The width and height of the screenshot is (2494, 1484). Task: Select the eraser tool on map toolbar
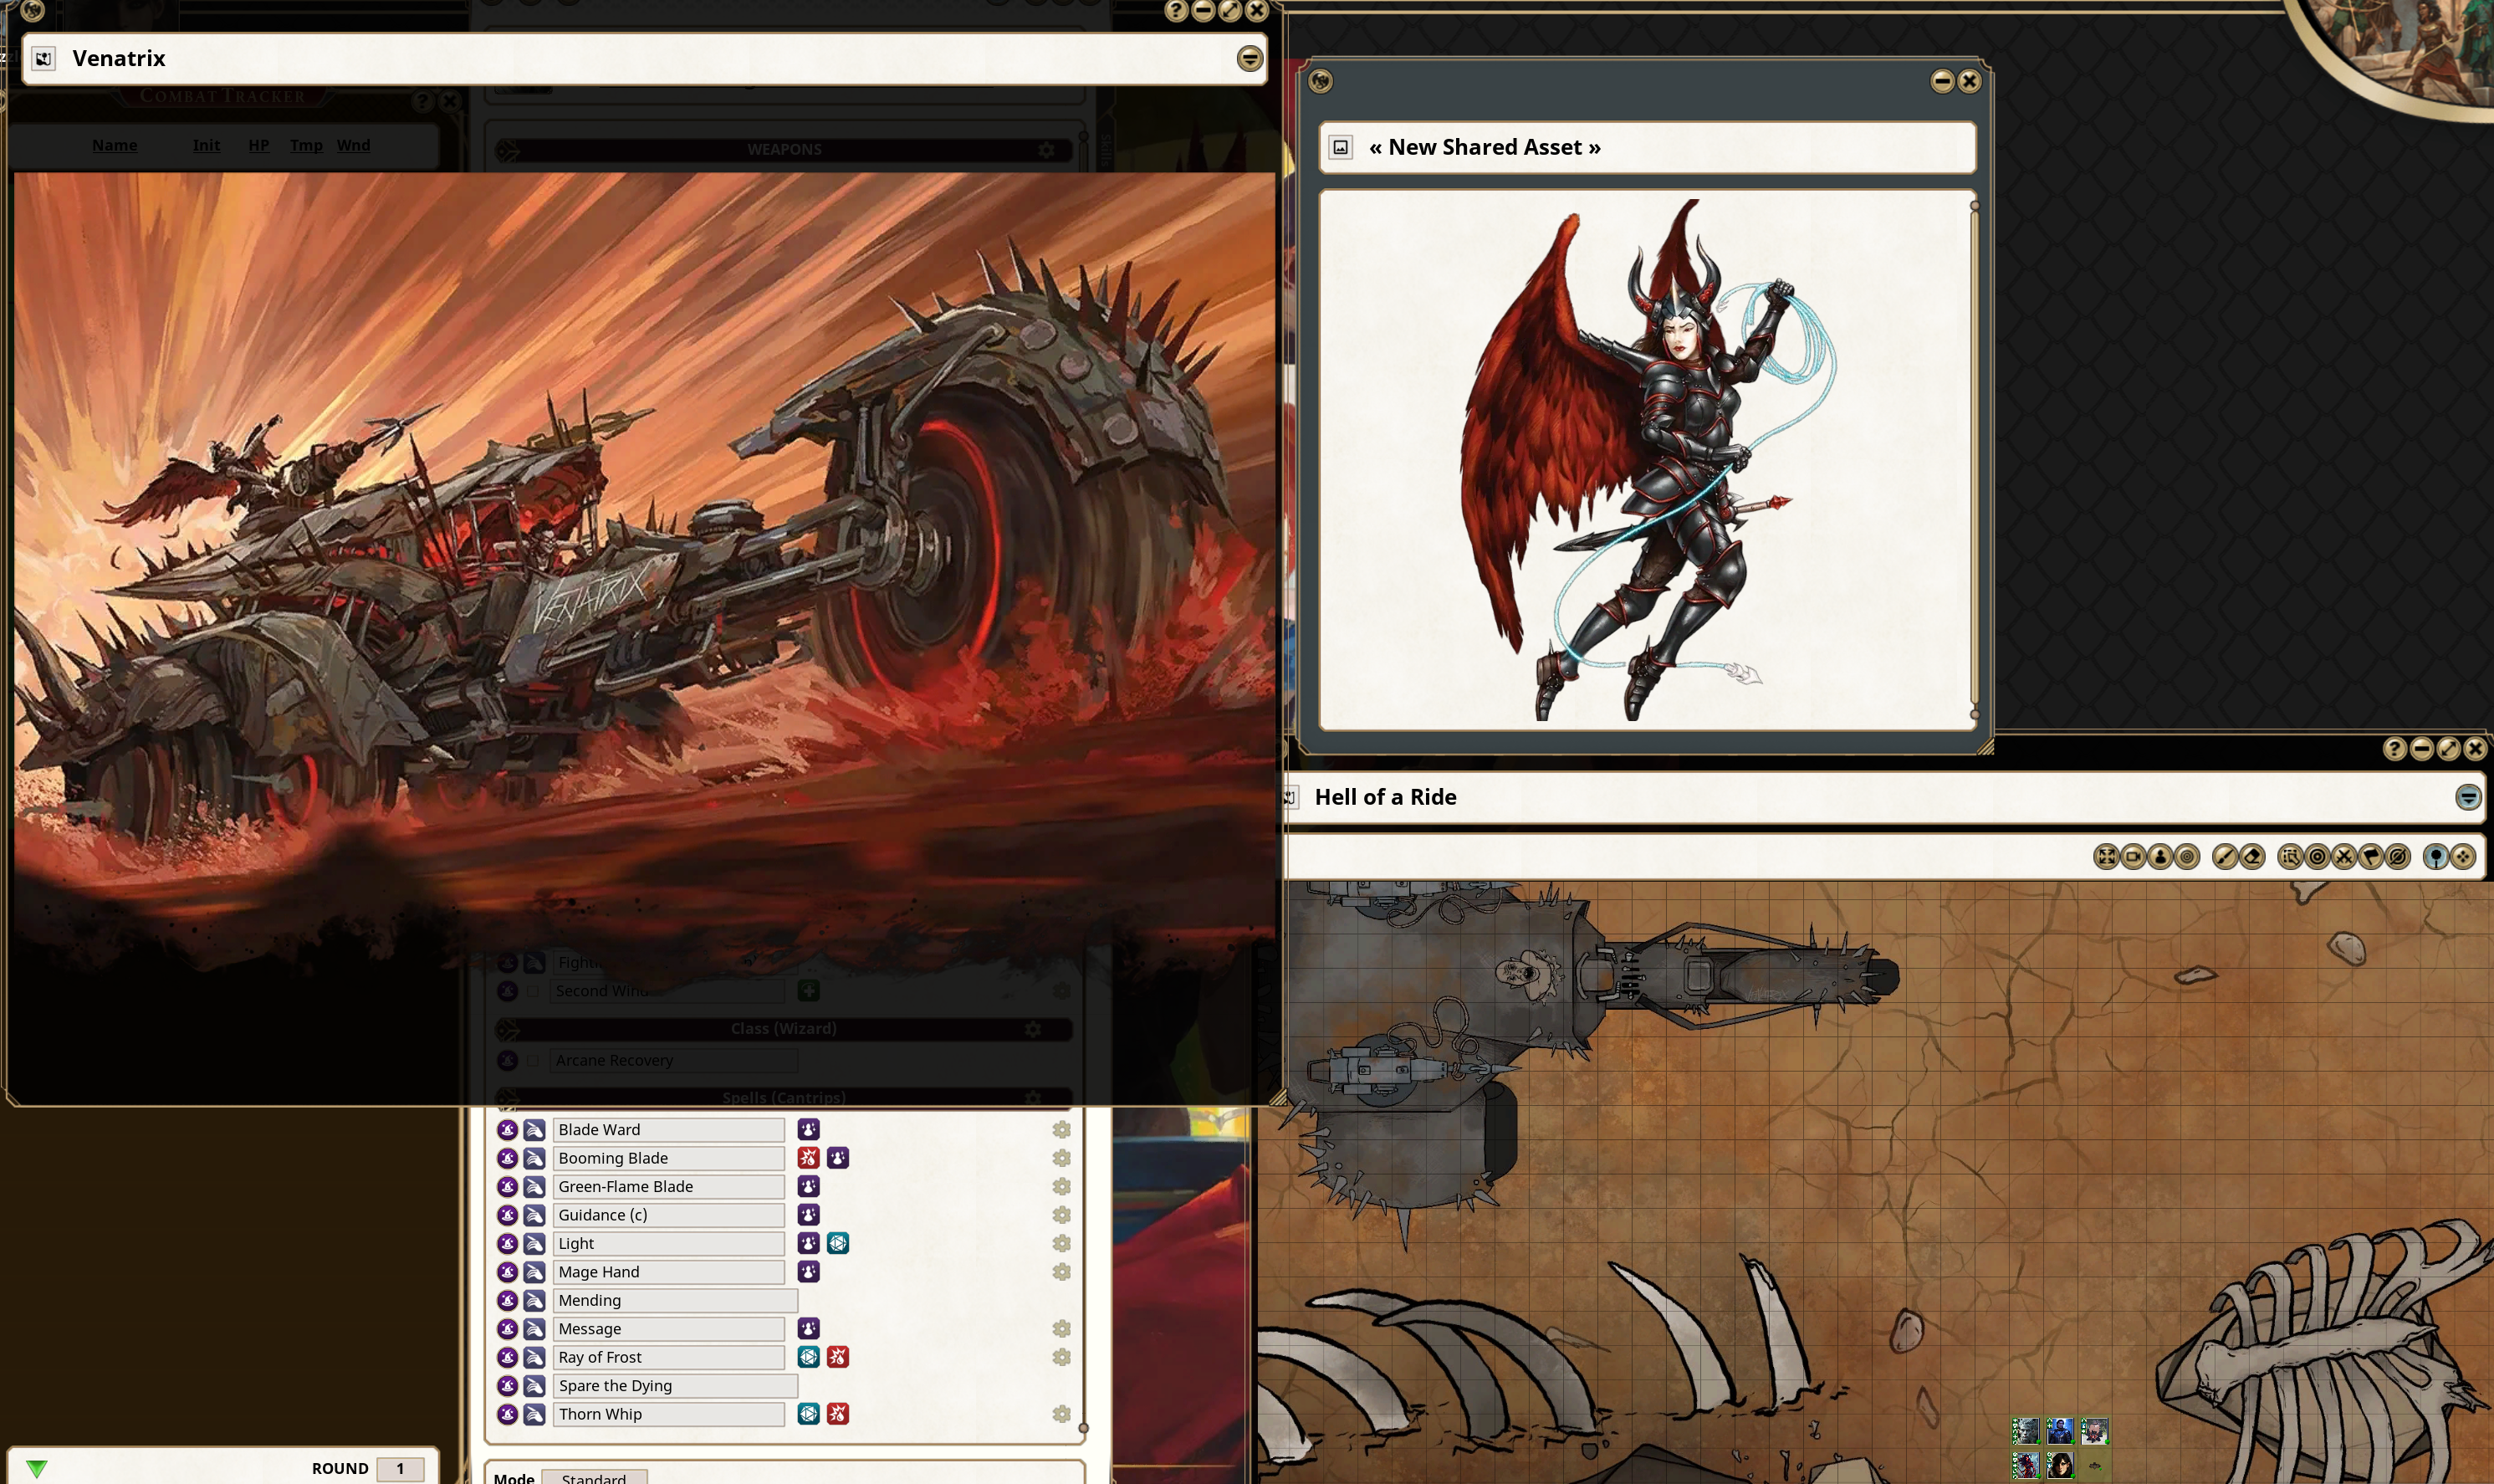pos(2252,857)
